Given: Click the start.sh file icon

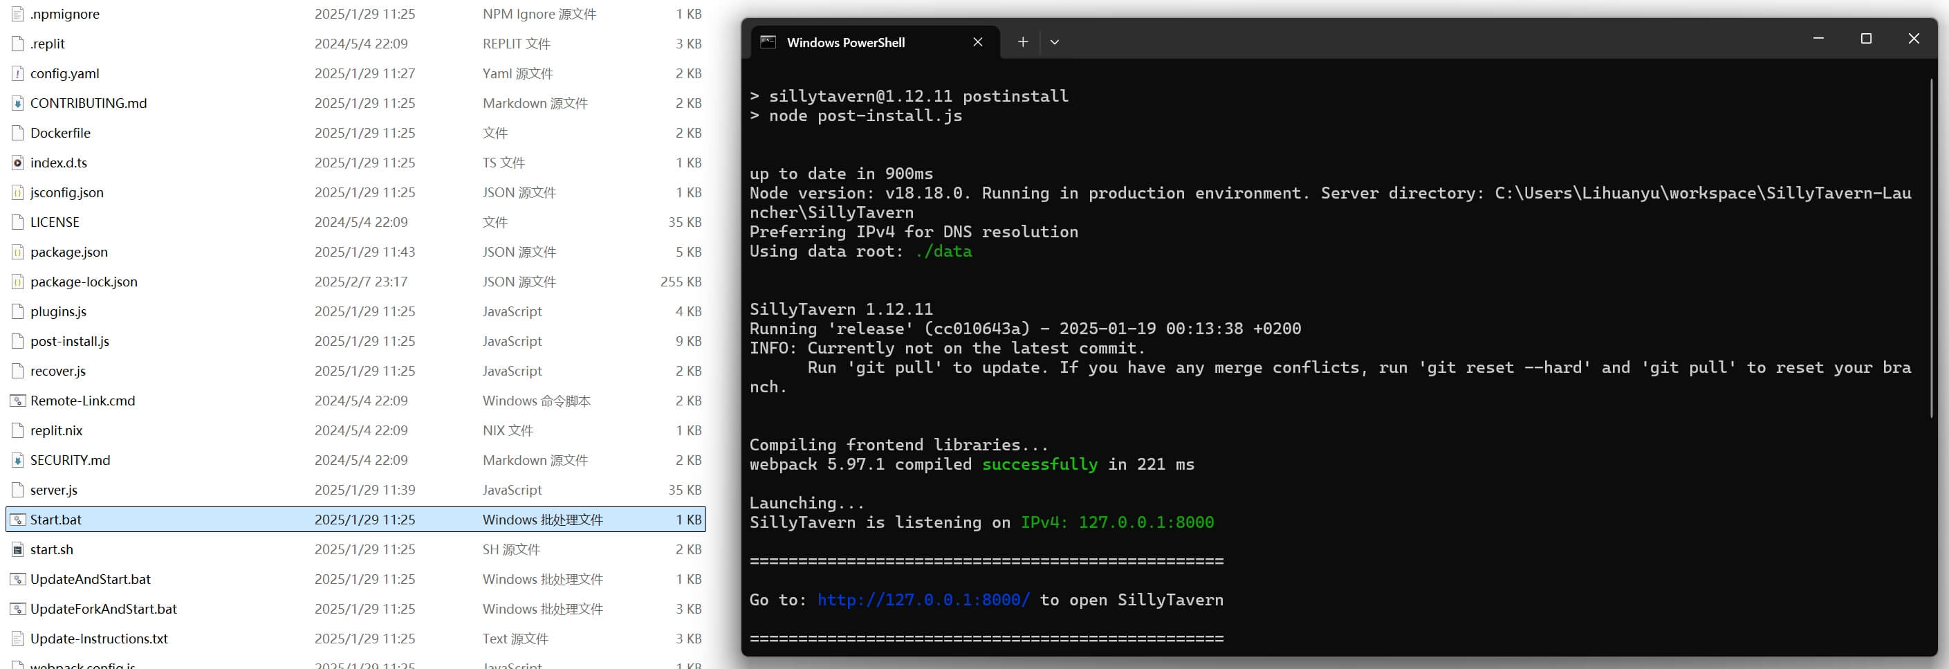Looking at the screenshot, I should [17, 549].
